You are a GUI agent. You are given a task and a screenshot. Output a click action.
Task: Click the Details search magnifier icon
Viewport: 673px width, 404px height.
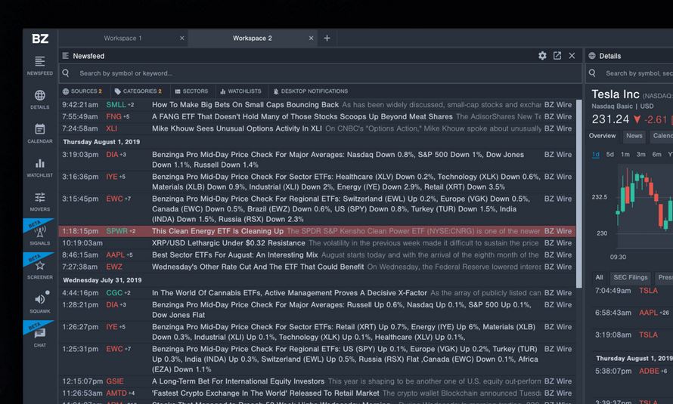coord(592,72)
